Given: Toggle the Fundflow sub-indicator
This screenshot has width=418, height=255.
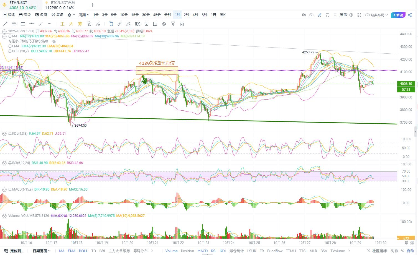Looking at the screenshot, I should coord(275,251).
